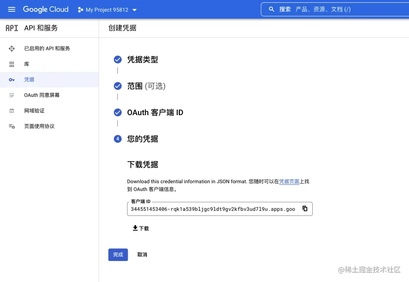Open the hamburger navigation menu

pyautogui.click(x=12, y=10)
